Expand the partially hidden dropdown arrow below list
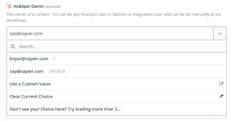The image size is (231, 122). pos(220,117)
